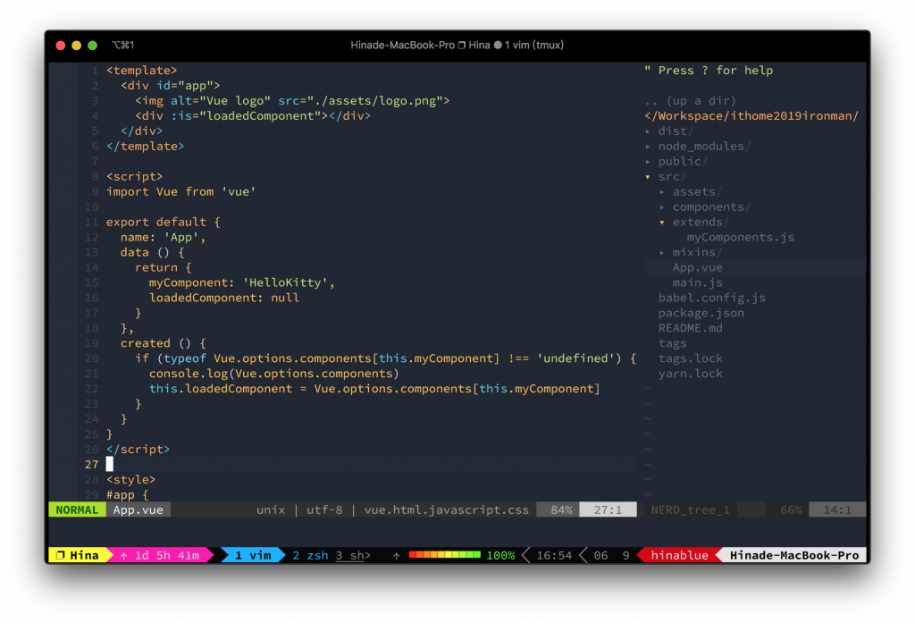Viewport: 915px width, 623px height.
Task: Click the App.vue filename in statusline
Action: pyautogui.click(x=139, y=509)
